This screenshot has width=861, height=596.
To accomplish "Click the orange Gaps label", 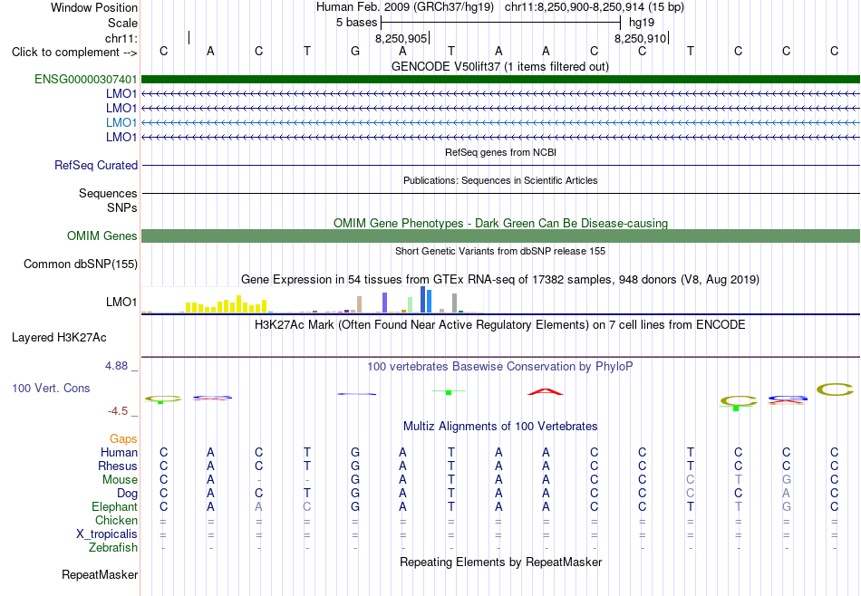I will pos(123,438).
